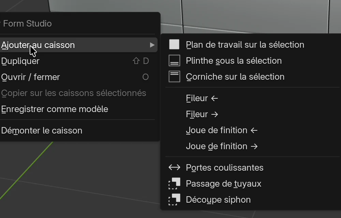The image size is (341, 218).
Task: Select Passage de tuyaux option
Action: pyautogui.click(x=252, y=184)
